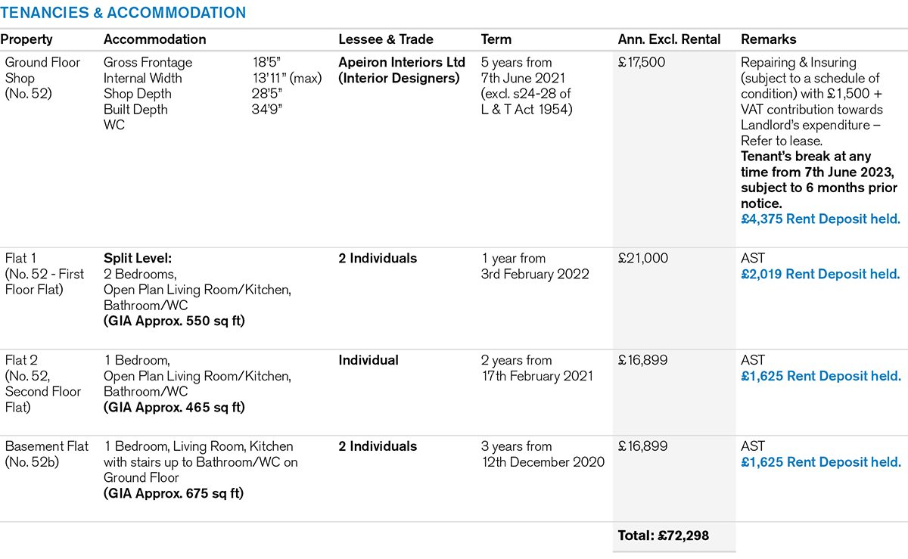Screen dimensions: 908x559
Task: Click the GIA Approx. 465 sq ft text
Action: [175, 408]
